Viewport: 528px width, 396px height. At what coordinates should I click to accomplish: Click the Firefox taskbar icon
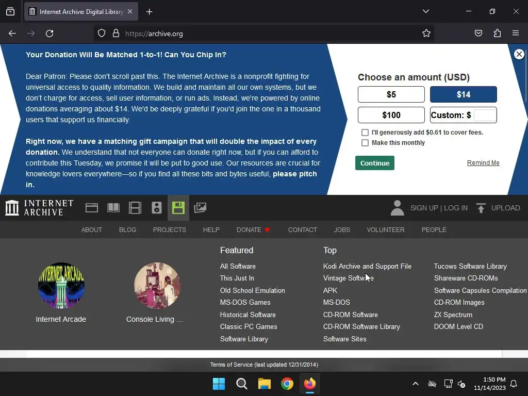click(x=310, y=384)
